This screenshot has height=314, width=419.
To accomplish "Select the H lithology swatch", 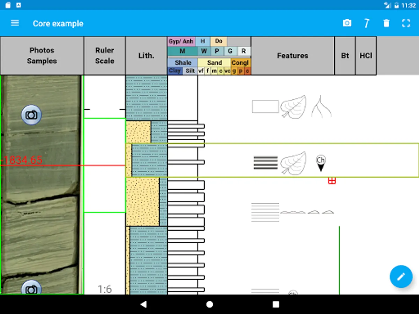I will click(x=203, y=42).
